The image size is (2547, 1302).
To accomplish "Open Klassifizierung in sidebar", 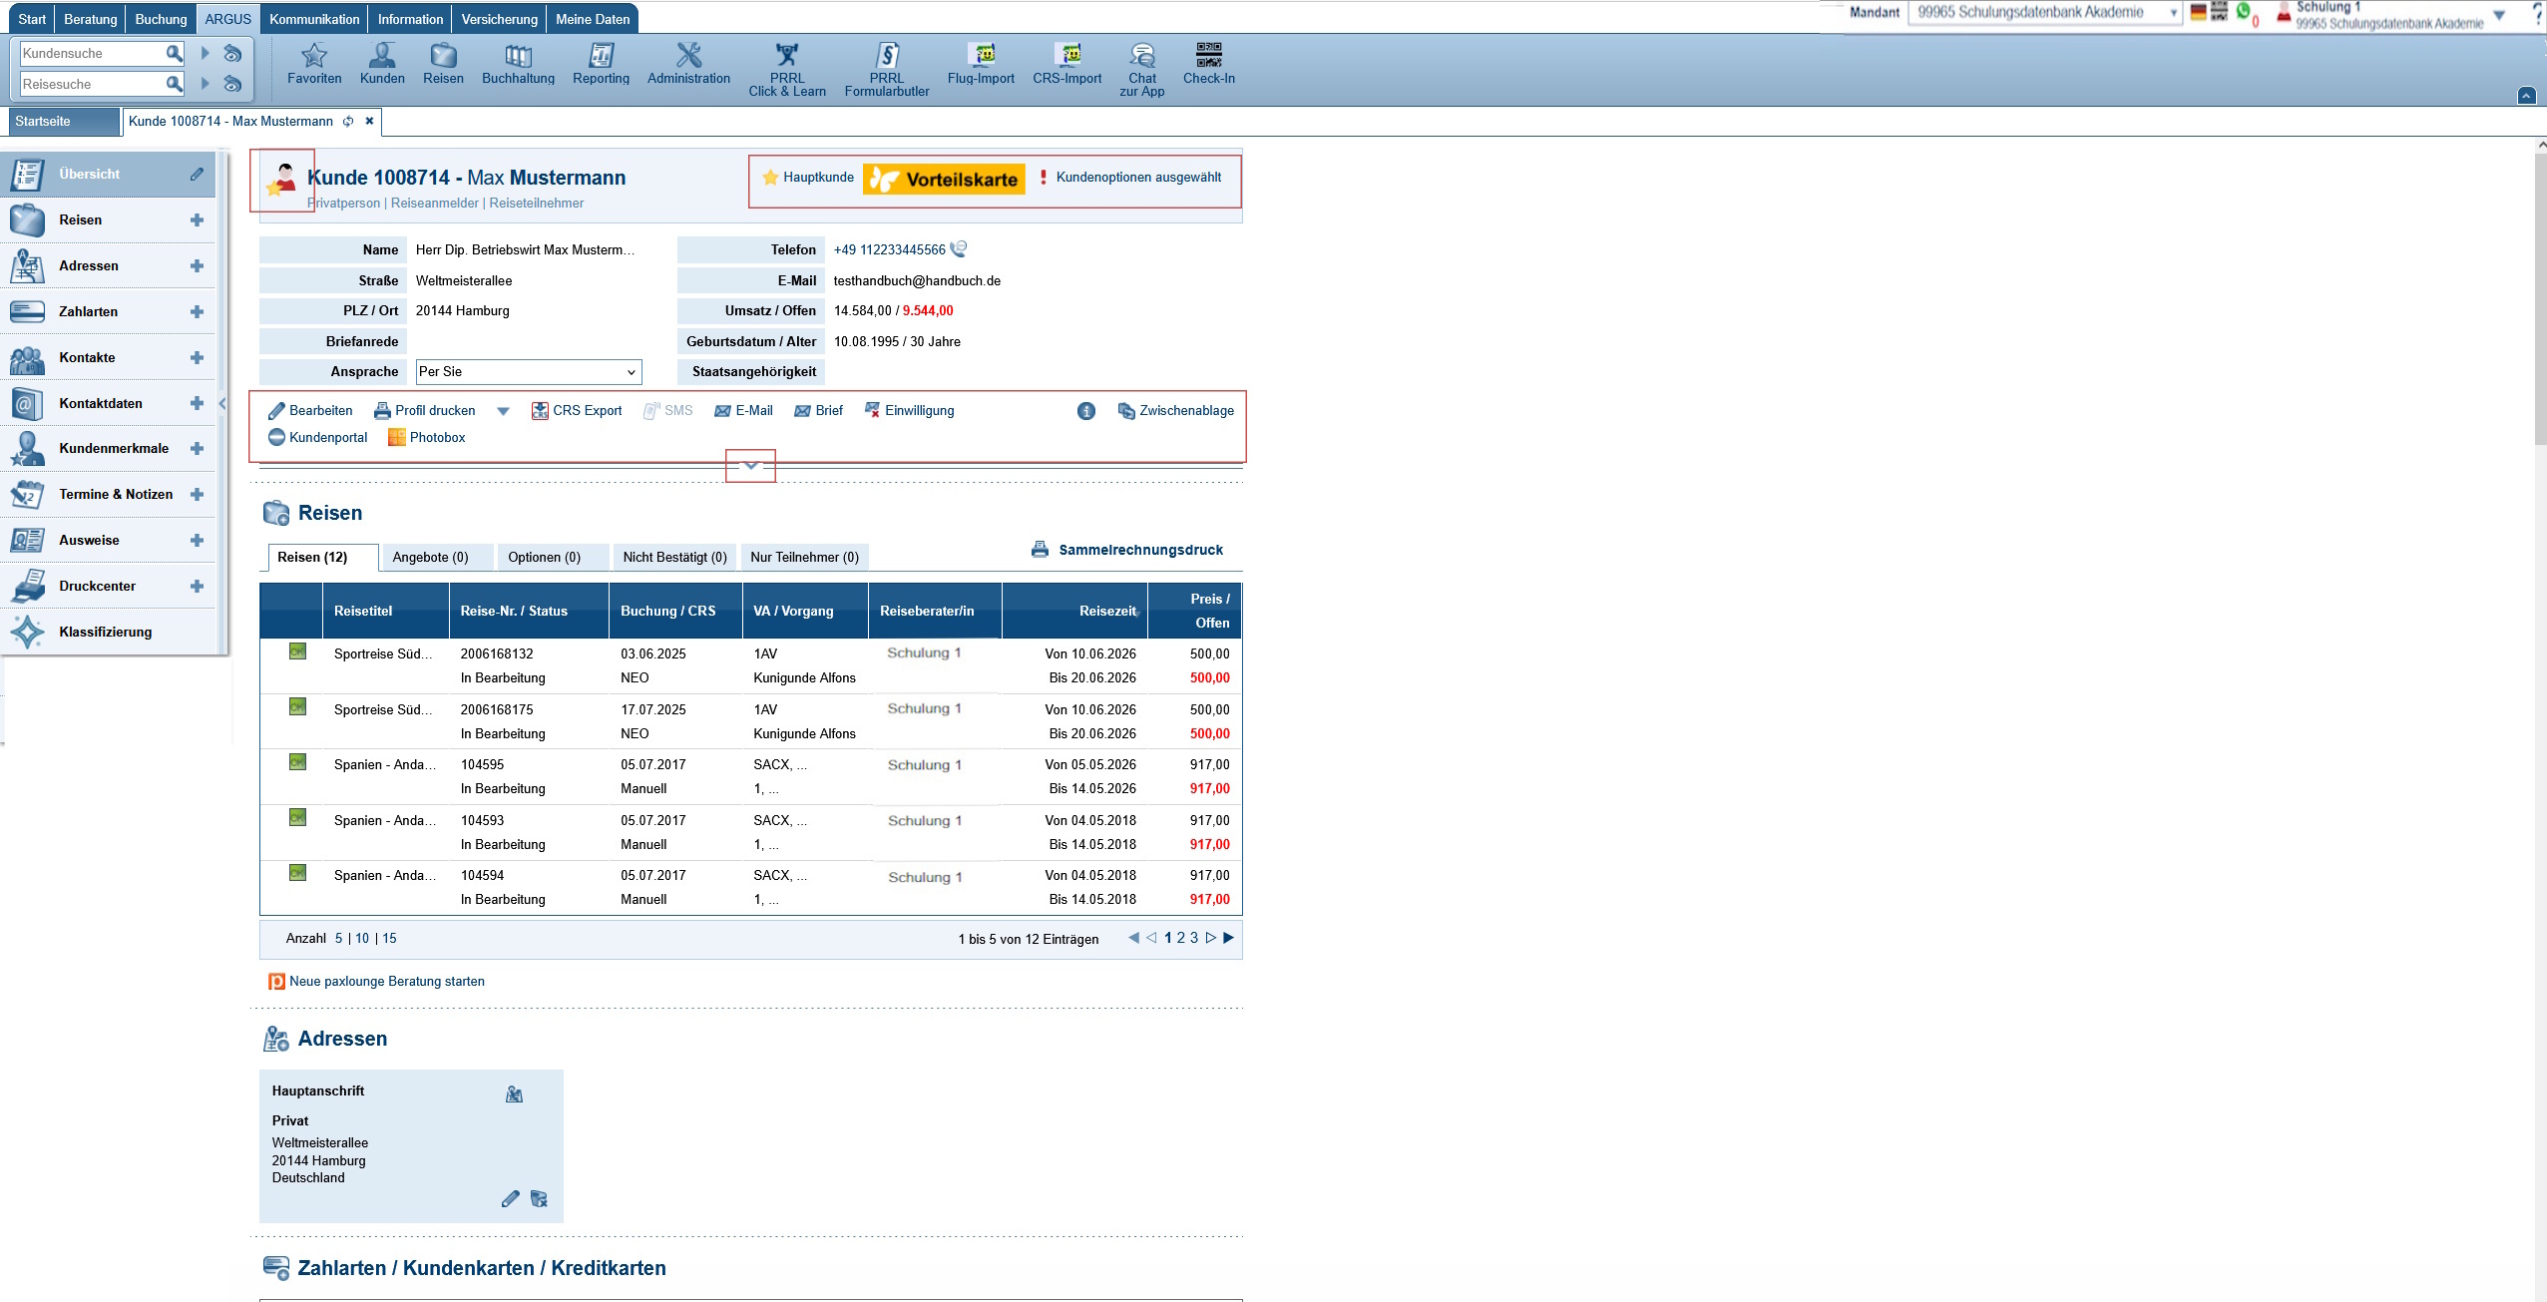I will (108, 633).
